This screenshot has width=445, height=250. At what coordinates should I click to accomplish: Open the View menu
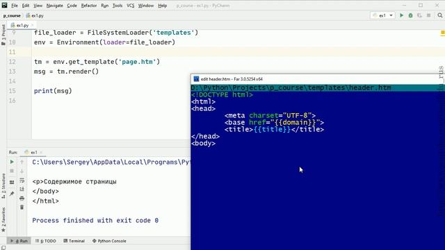point(38,6)
